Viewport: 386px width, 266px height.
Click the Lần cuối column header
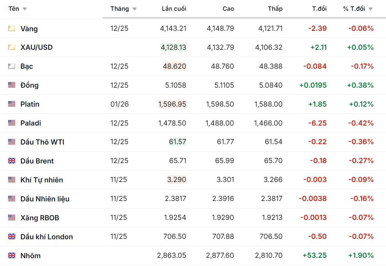coord(174,9)
